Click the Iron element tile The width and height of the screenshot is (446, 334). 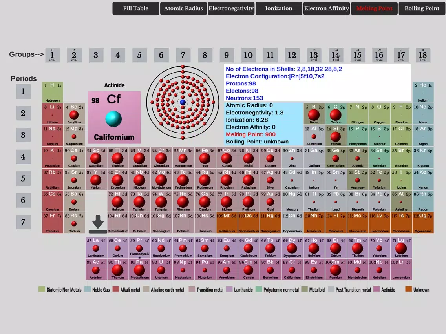tap(205, 158)
